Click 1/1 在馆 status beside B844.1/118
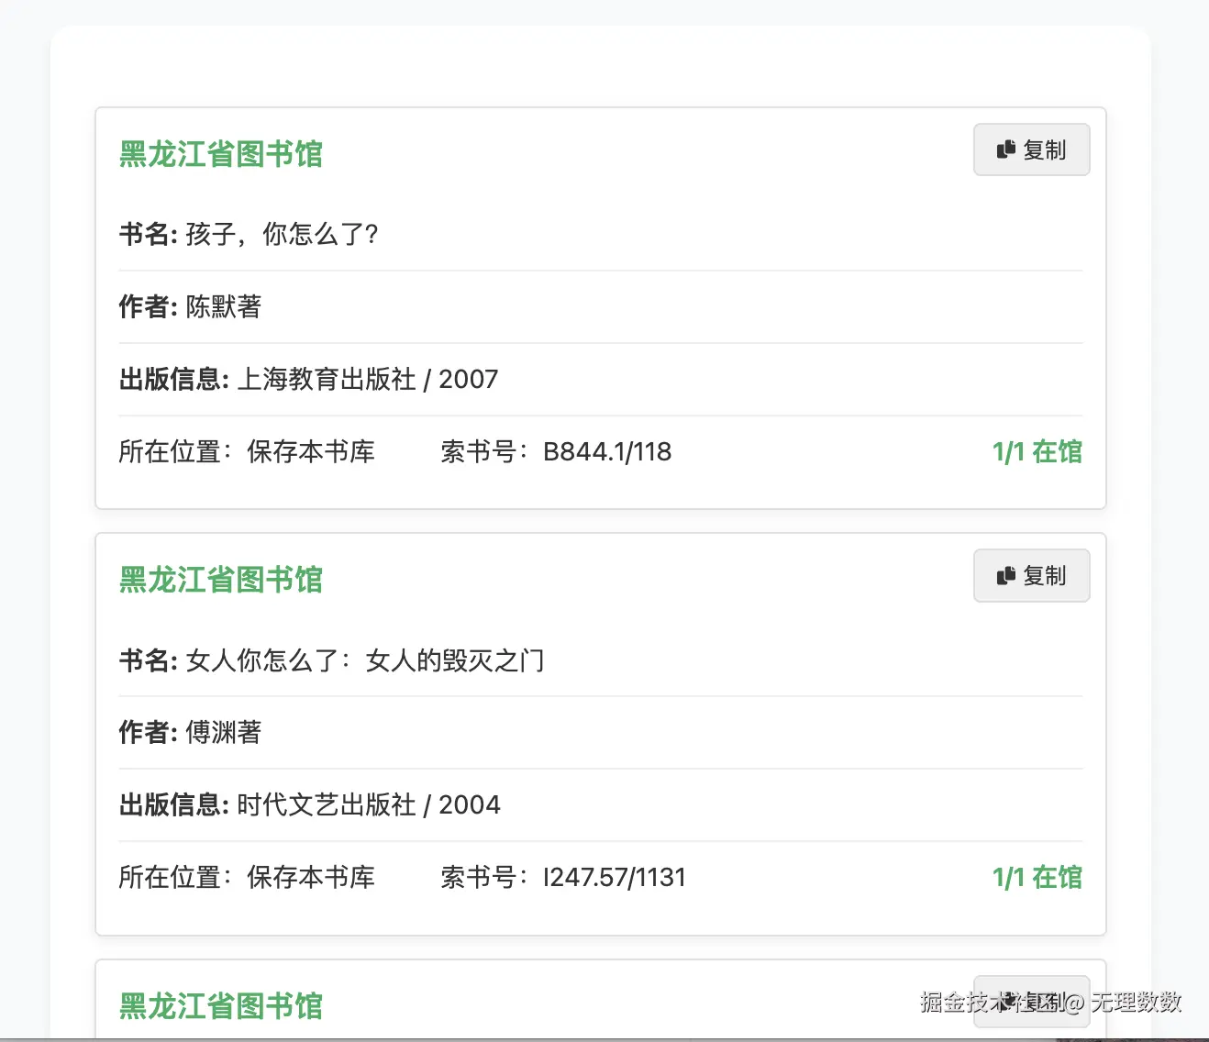Viewport: 1209px width, 1042px height. click(1037, 451)
